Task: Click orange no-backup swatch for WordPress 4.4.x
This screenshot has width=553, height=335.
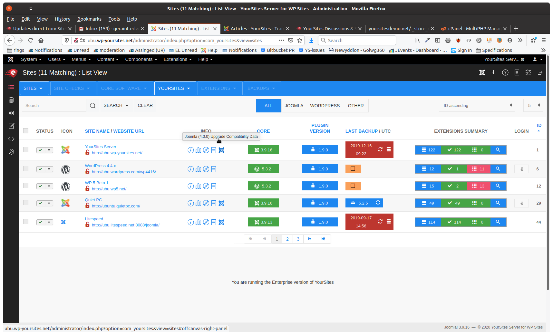Action: point(353,169)
